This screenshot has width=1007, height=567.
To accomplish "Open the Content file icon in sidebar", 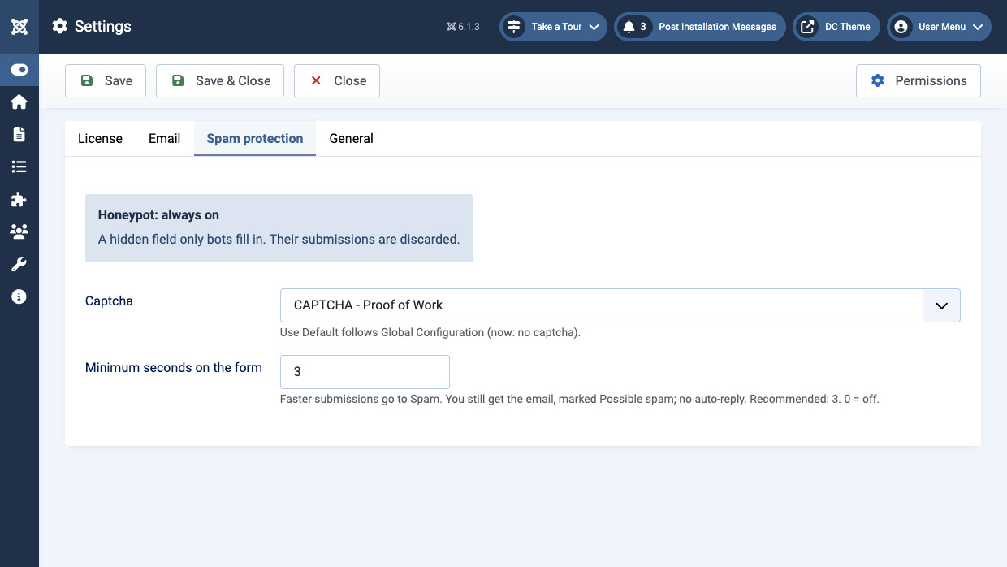I will pos(19,134).
